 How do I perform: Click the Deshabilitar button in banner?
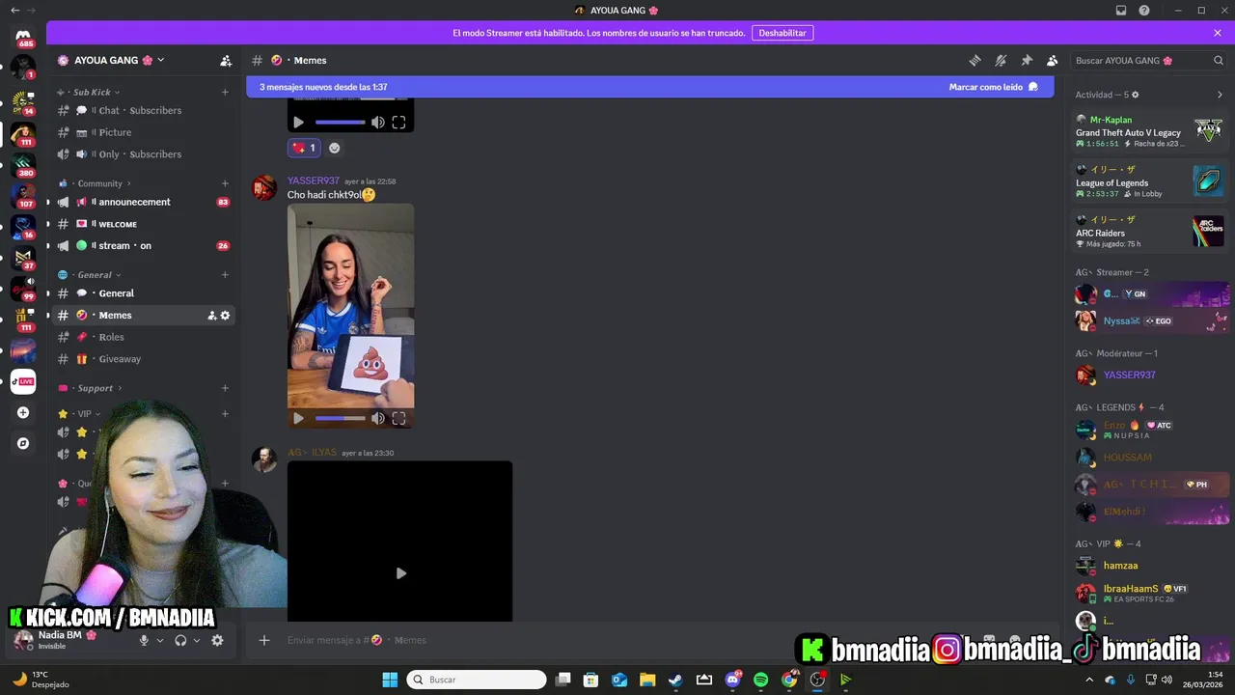(782, 33)
